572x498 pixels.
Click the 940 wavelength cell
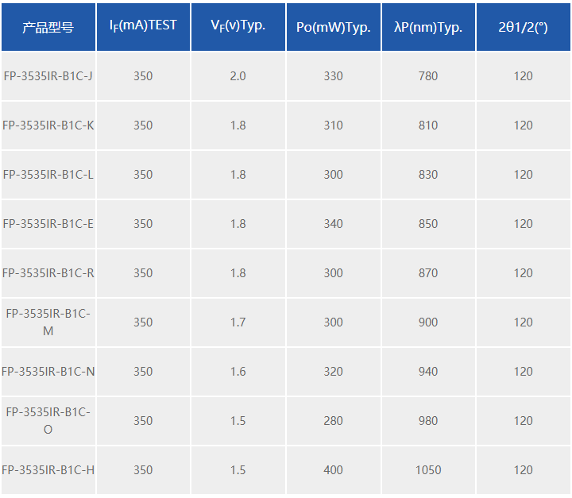428,372
